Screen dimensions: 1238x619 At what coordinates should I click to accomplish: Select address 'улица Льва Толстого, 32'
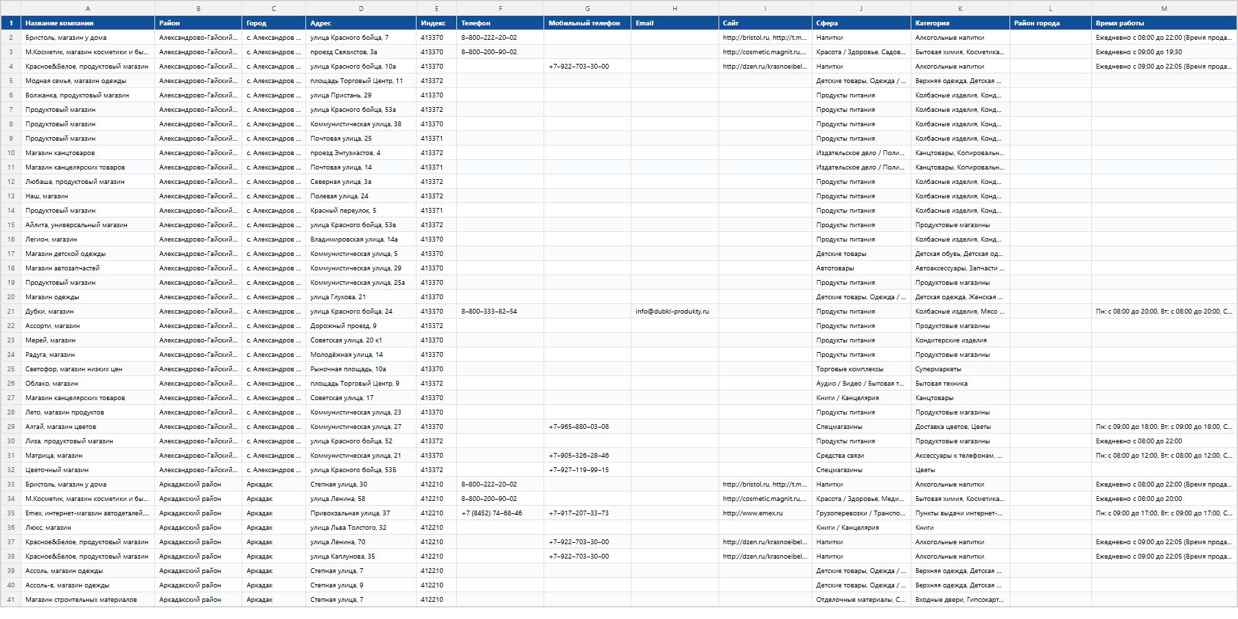pyautogui.click(x=361, y=528)
